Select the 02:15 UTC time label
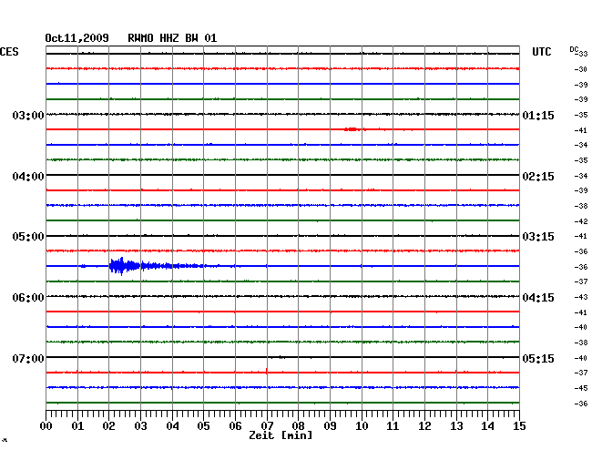 tap(538, 177)
